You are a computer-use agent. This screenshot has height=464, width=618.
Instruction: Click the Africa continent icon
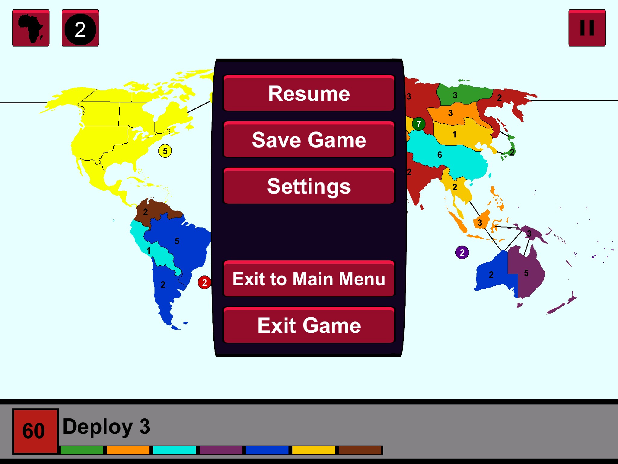31,28
